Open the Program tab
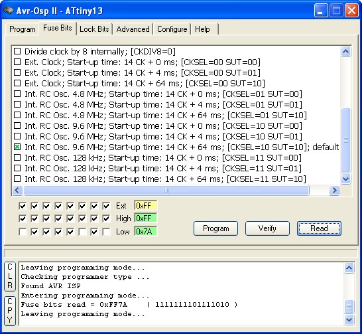 [x=22, y=29]
